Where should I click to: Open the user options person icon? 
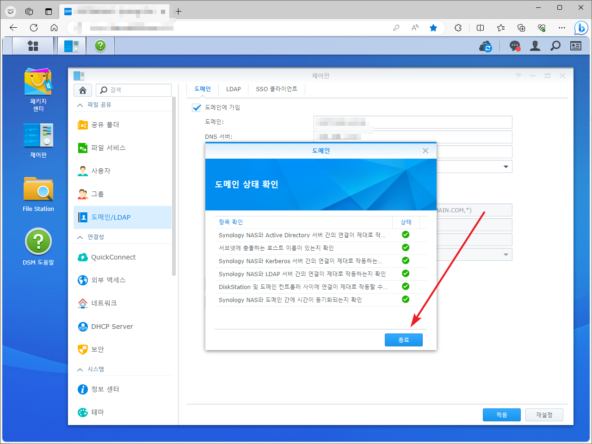[535, 46]
